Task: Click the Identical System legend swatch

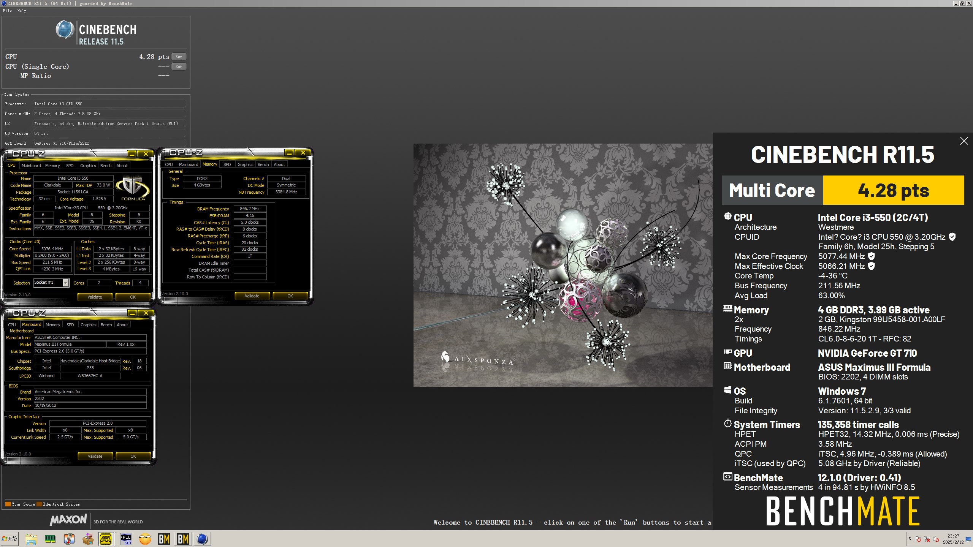Action: tap(39, 504)
